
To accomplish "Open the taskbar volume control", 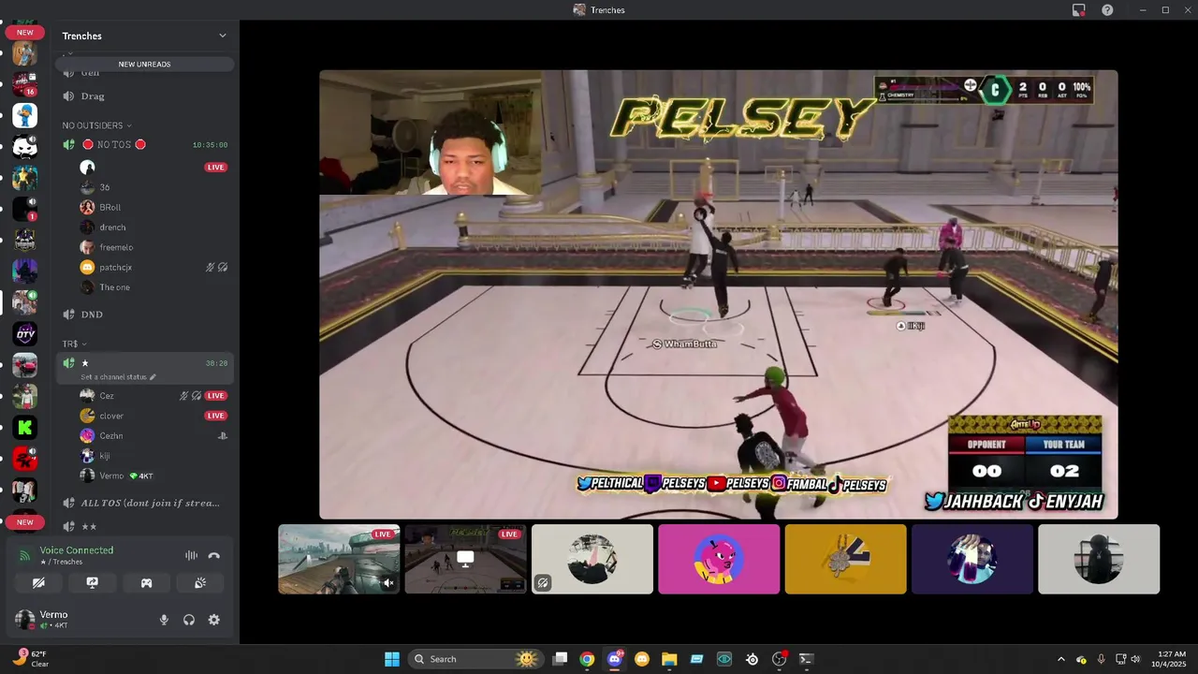I will pyautogui.click(x=1135, y=659).
